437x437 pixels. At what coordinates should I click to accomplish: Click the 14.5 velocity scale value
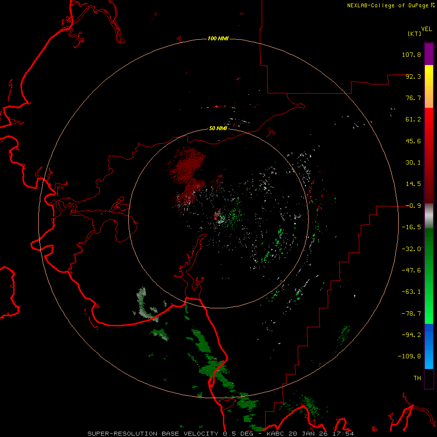[413, 184]
